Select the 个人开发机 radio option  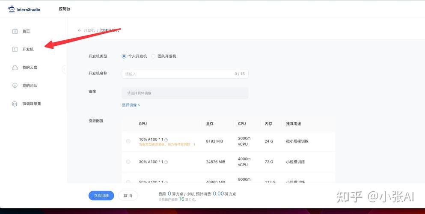pos(124,56)
